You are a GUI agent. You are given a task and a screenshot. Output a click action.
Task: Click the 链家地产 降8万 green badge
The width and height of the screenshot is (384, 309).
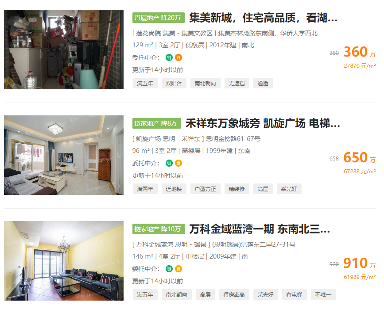(x=157, y=123)
